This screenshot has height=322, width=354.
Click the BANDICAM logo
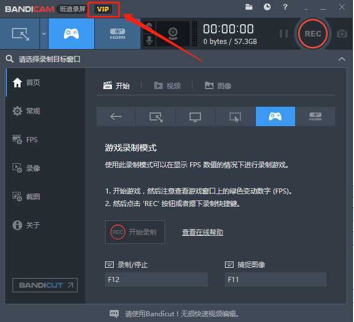pos(29,9)
